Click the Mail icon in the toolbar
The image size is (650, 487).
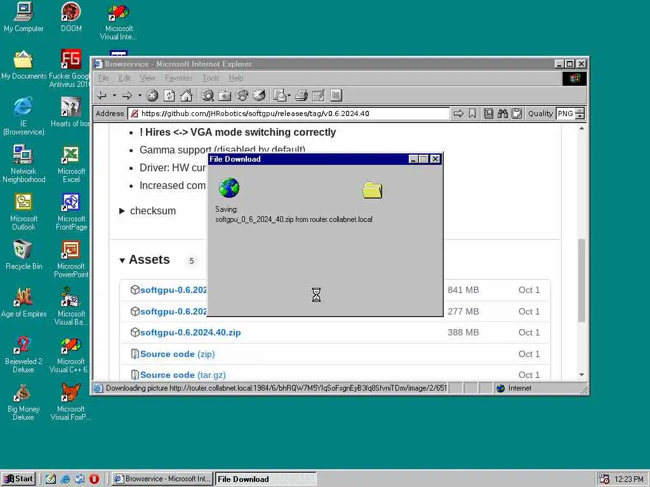(x=280, y=95)
